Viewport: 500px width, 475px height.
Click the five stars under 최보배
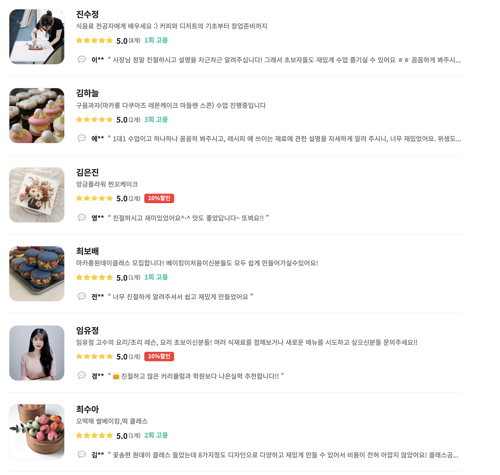(94, 278)
